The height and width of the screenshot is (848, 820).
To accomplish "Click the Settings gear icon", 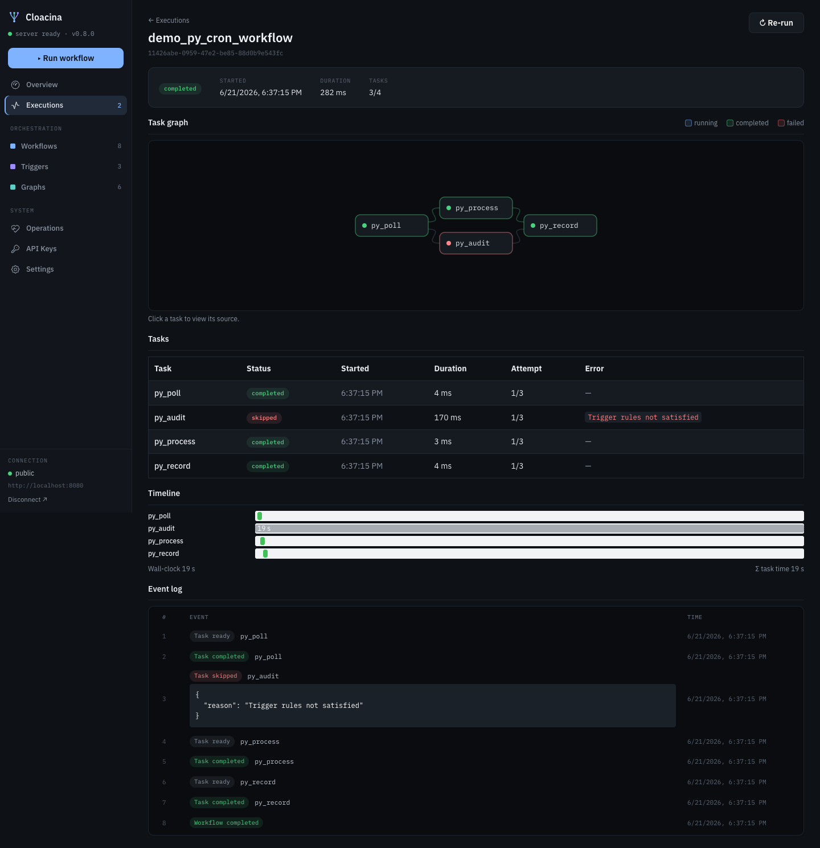I will (15, 269).
